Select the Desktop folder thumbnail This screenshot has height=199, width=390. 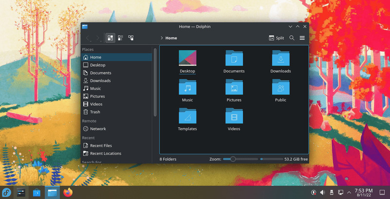pyautogui.click(x=188, y=58)
